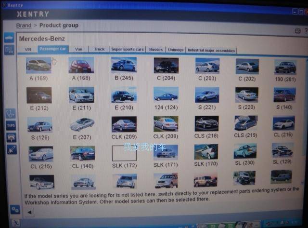Switch to the Van tab
Screen dimensions: 308x228
(78, 49)
